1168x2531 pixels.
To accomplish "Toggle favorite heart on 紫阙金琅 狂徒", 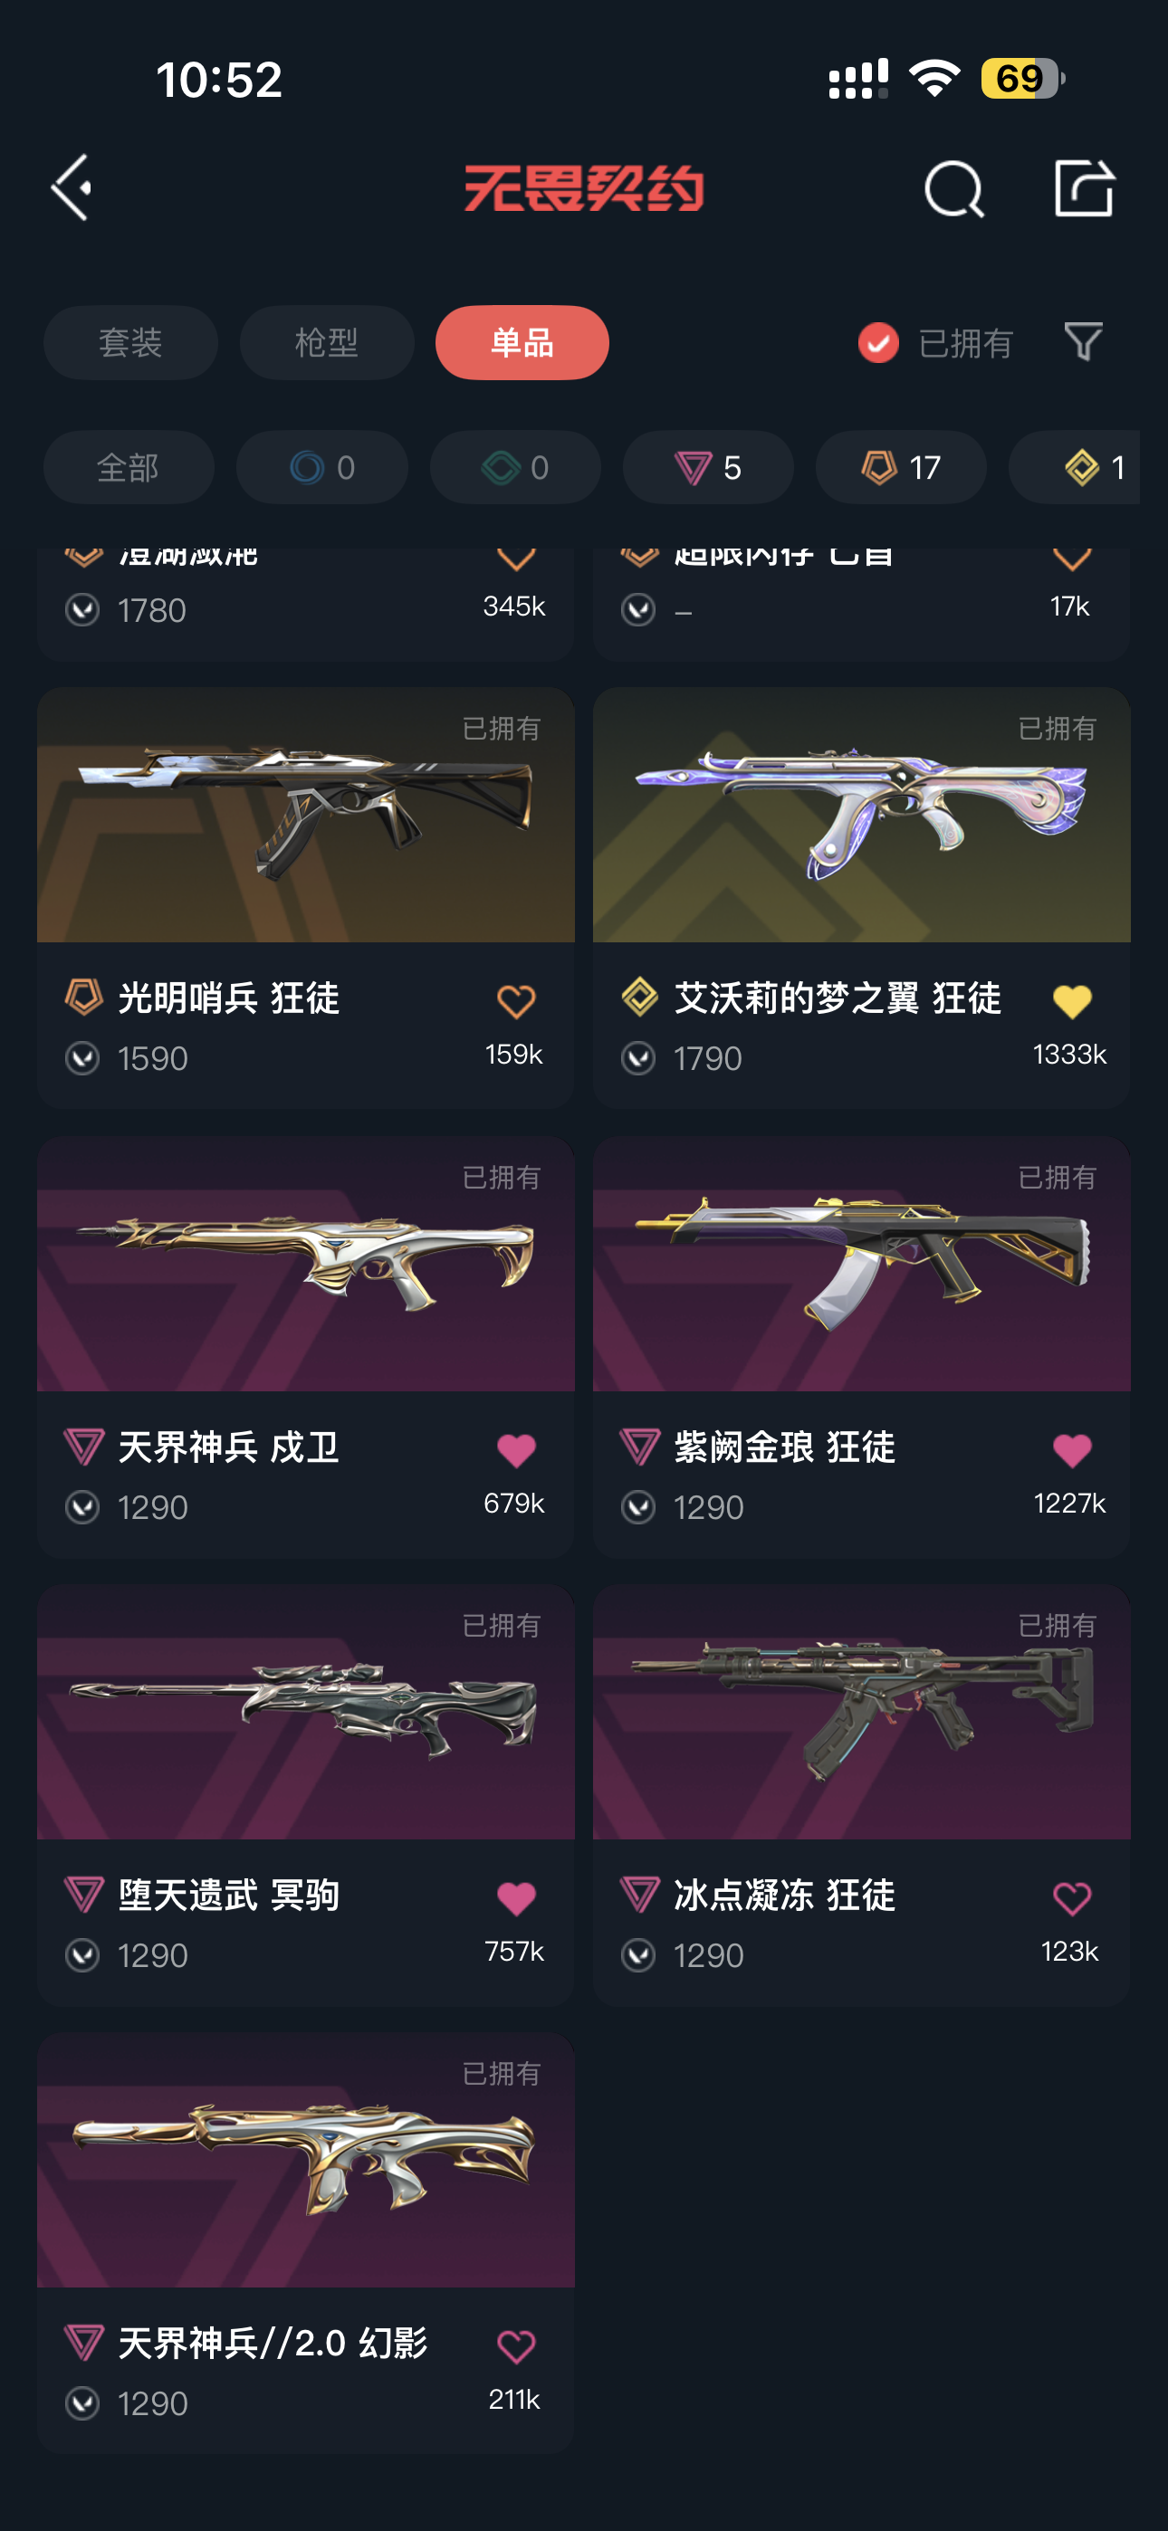I will tap(1072, 1450).
